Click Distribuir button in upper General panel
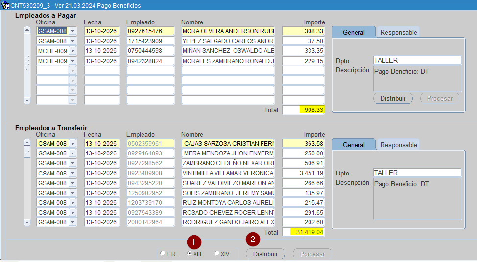 [393, 98]
